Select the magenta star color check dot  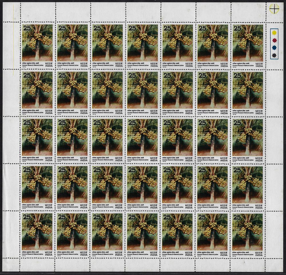274,40
